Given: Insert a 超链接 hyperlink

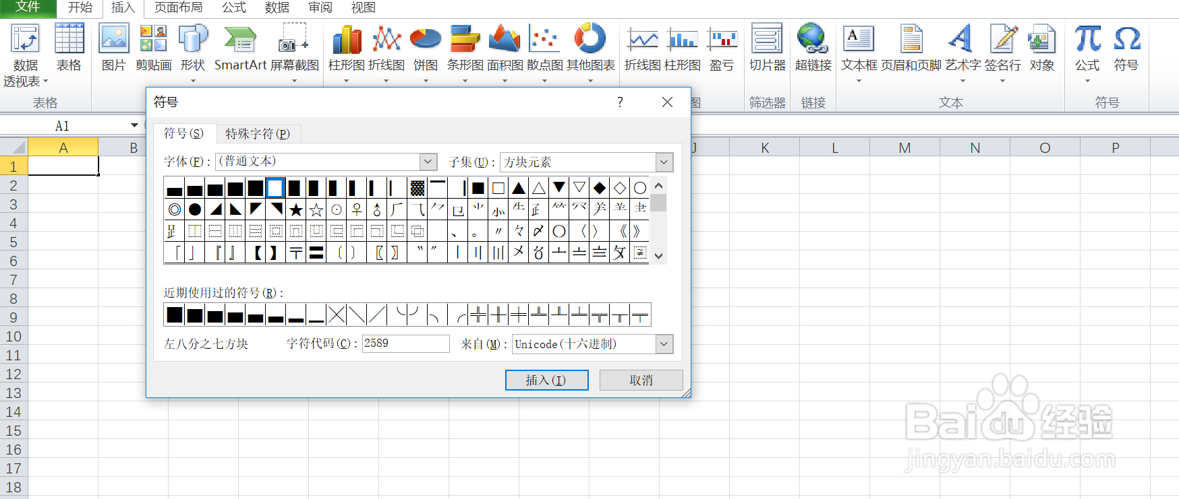Looking at the screenshot, I should point(813,47).
